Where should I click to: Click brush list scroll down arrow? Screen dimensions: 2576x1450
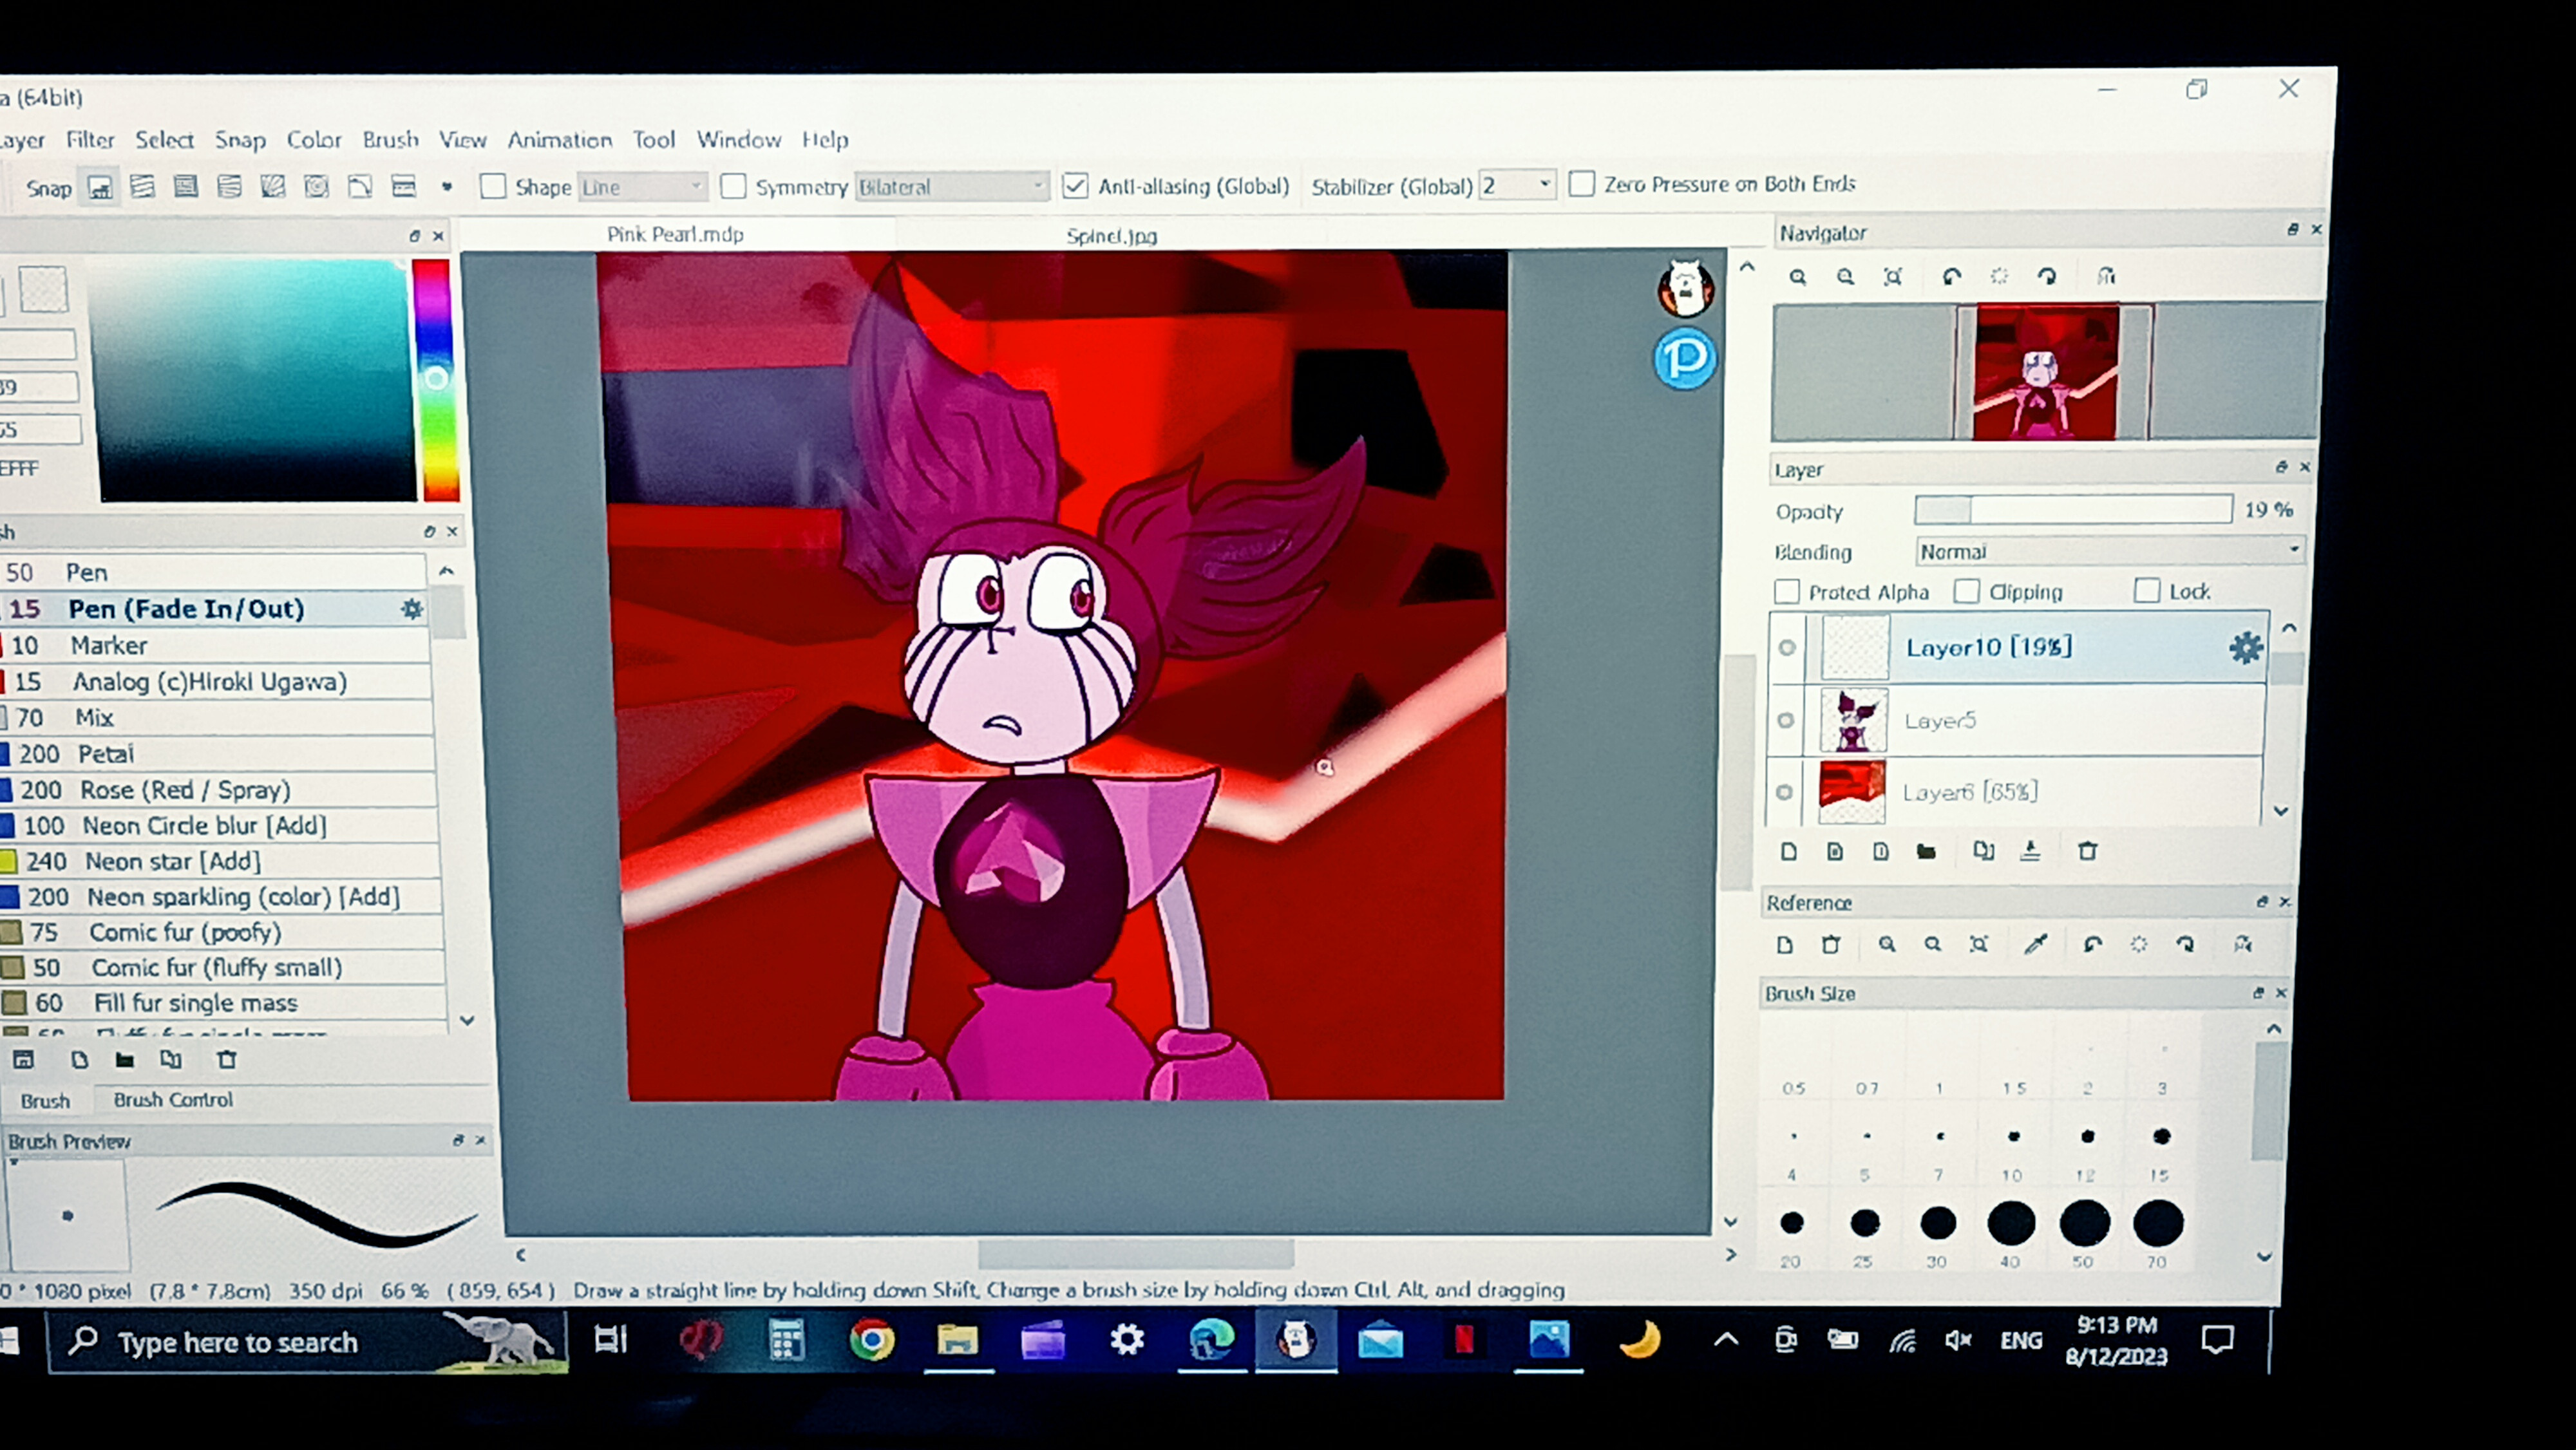pyautogui.click(x=467, y=1020)
